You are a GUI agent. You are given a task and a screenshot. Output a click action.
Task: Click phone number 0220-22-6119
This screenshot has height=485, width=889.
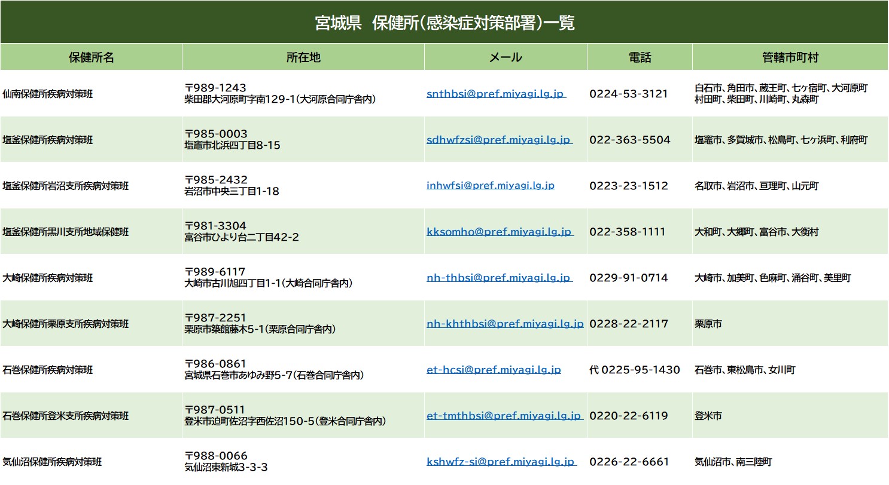coord(629,416)
